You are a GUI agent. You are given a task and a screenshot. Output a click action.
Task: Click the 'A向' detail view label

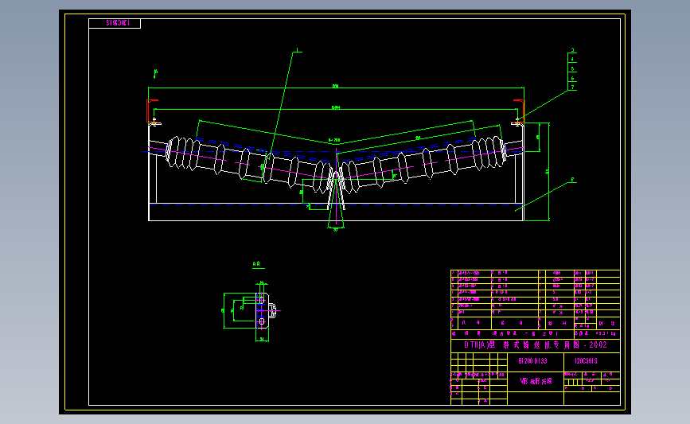pos(256,264)
